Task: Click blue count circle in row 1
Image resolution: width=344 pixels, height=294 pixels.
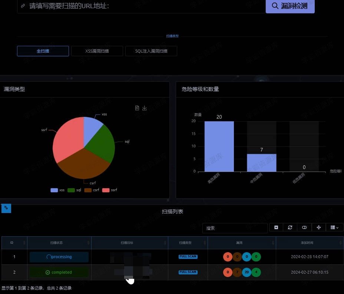Action: (247, 257)
